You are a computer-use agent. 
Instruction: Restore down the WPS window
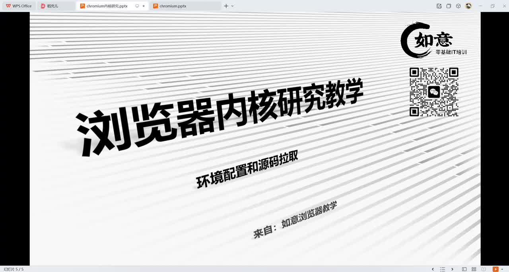(492, 6)
